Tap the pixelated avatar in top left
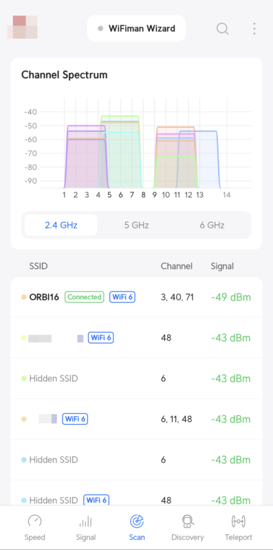The width and height of the screenshot is (273, 550). (x=23, y=27)
